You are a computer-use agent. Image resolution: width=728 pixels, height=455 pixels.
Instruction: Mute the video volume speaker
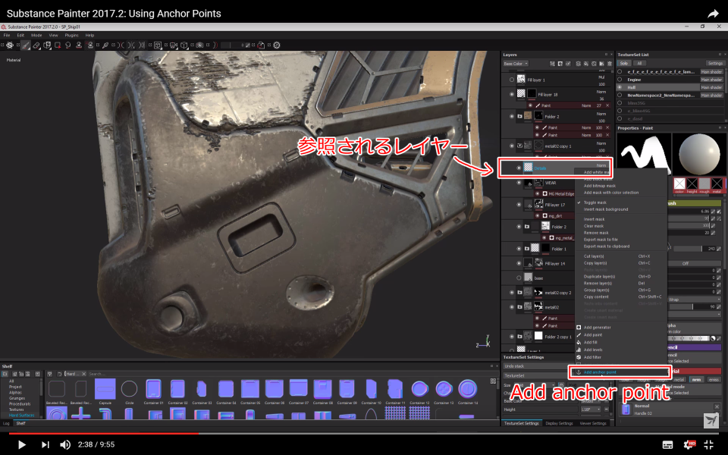pos(65,445)
